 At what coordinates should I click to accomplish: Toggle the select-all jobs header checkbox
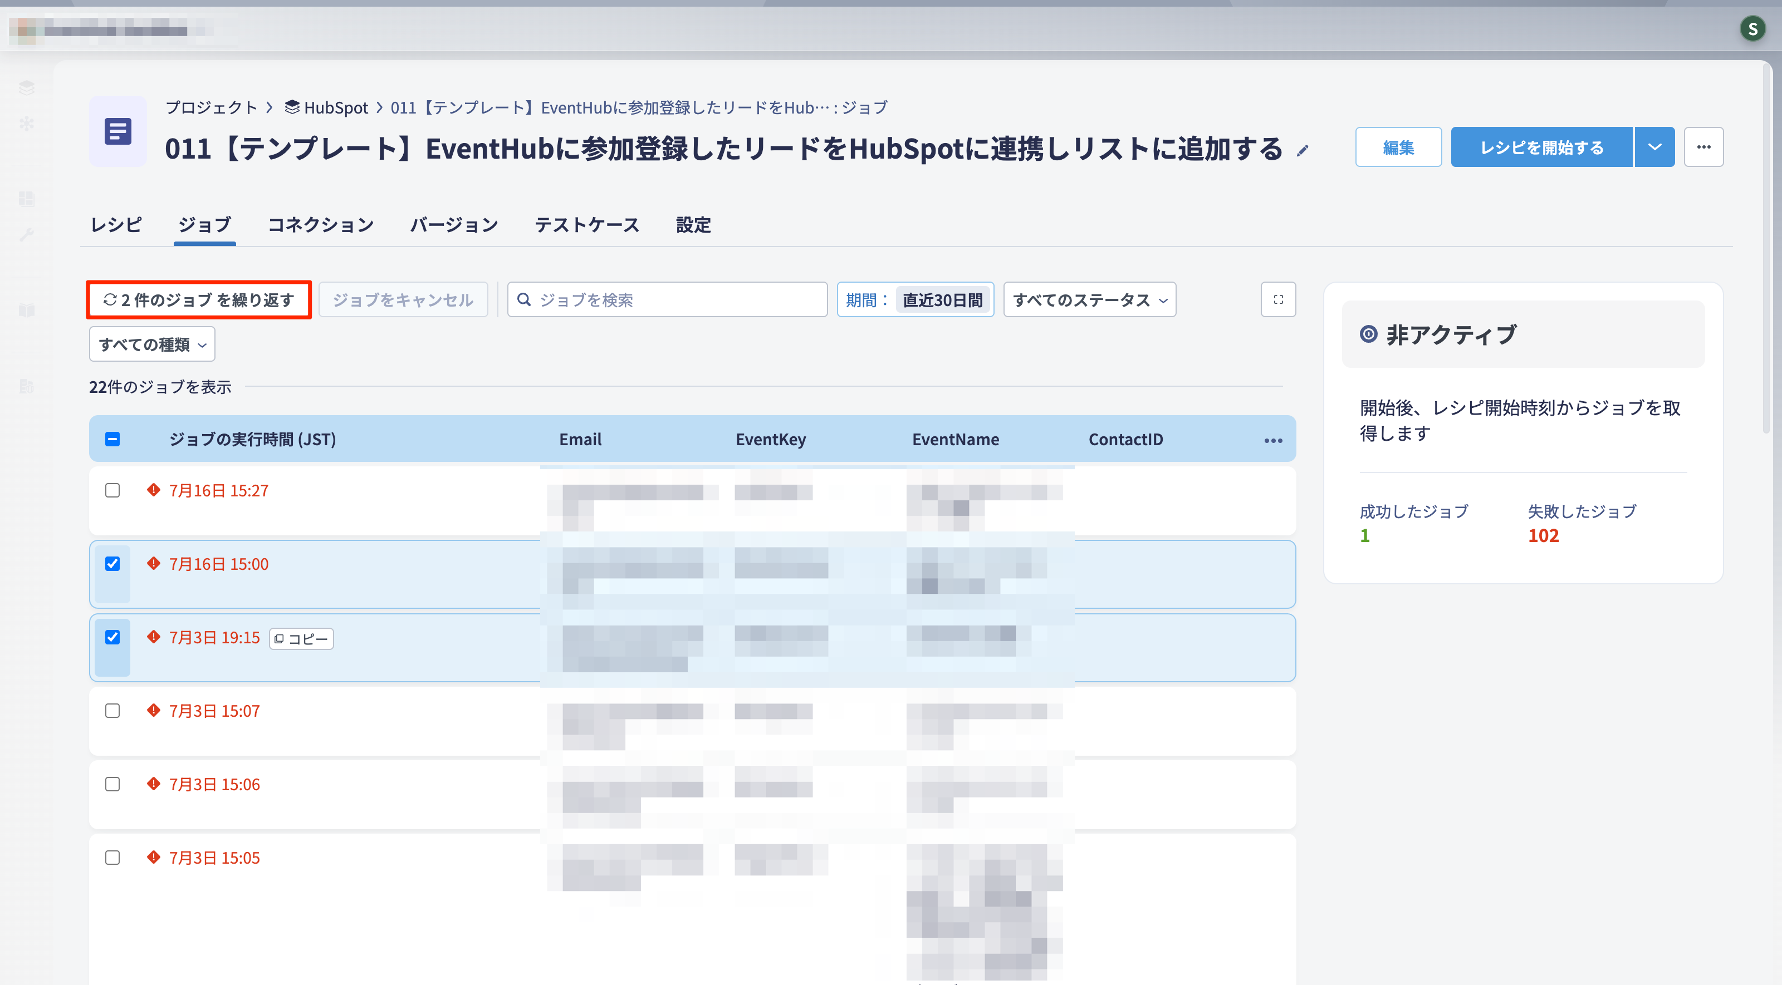112,439
